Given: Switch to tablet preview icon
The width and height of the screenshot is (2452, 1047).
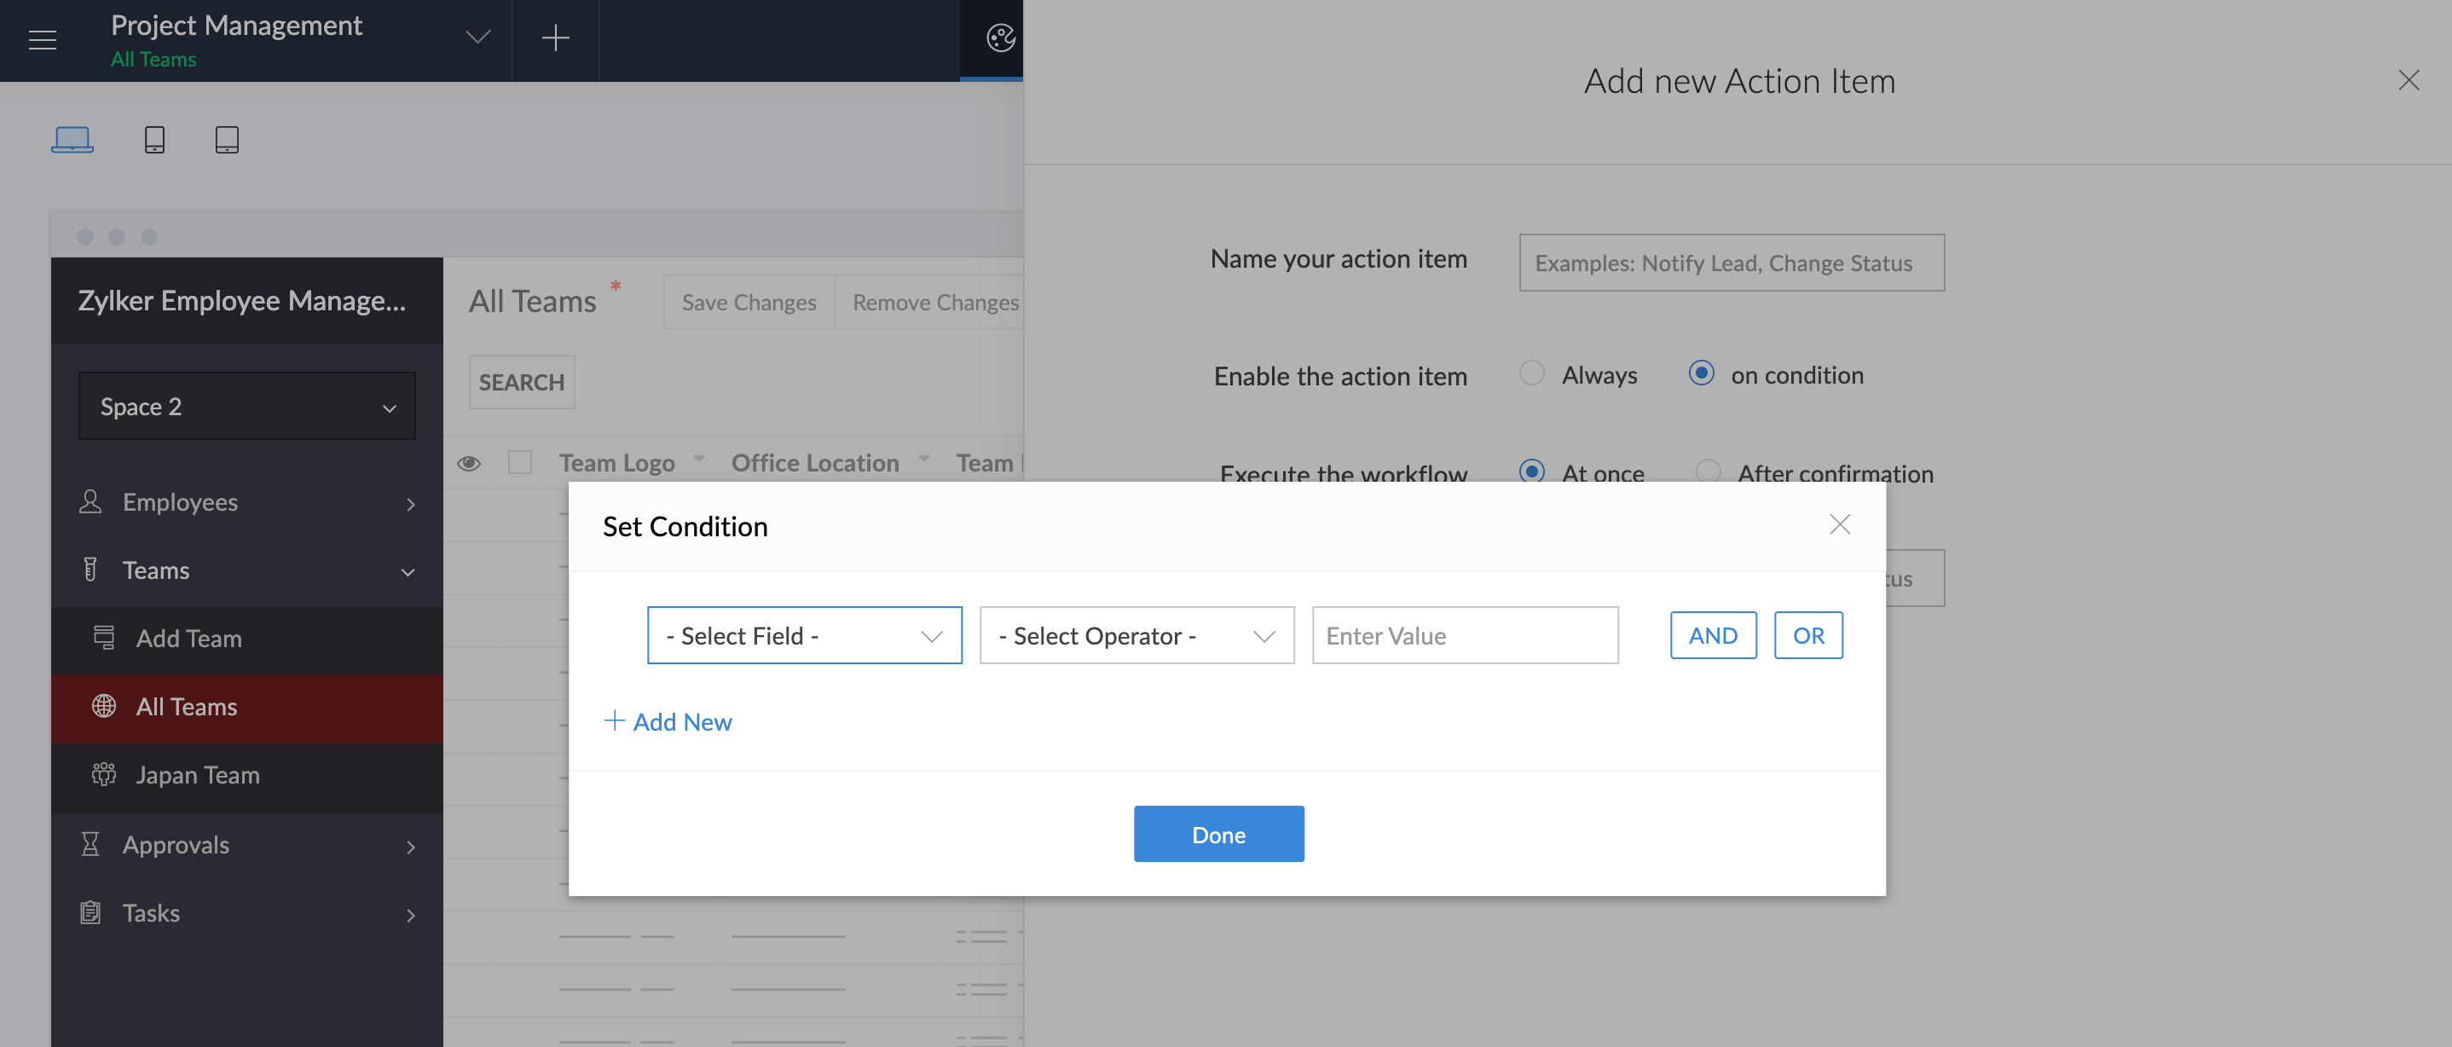Looking at the screenshot, I should pos(227,140).
